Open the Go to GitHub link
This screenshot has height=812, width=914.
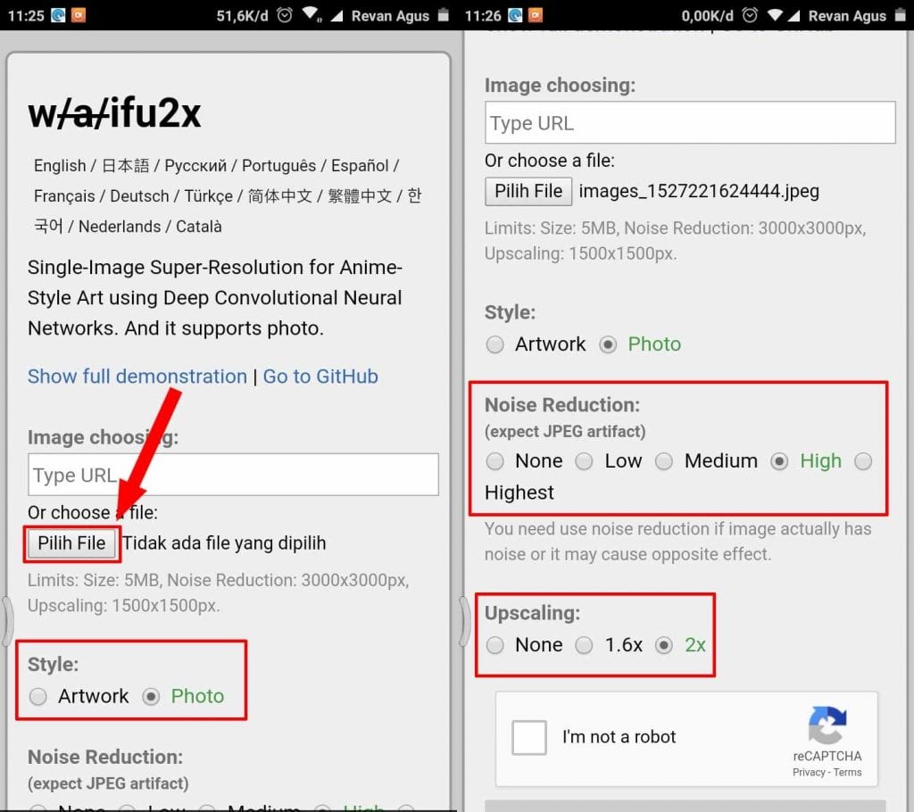coord(320,377)
